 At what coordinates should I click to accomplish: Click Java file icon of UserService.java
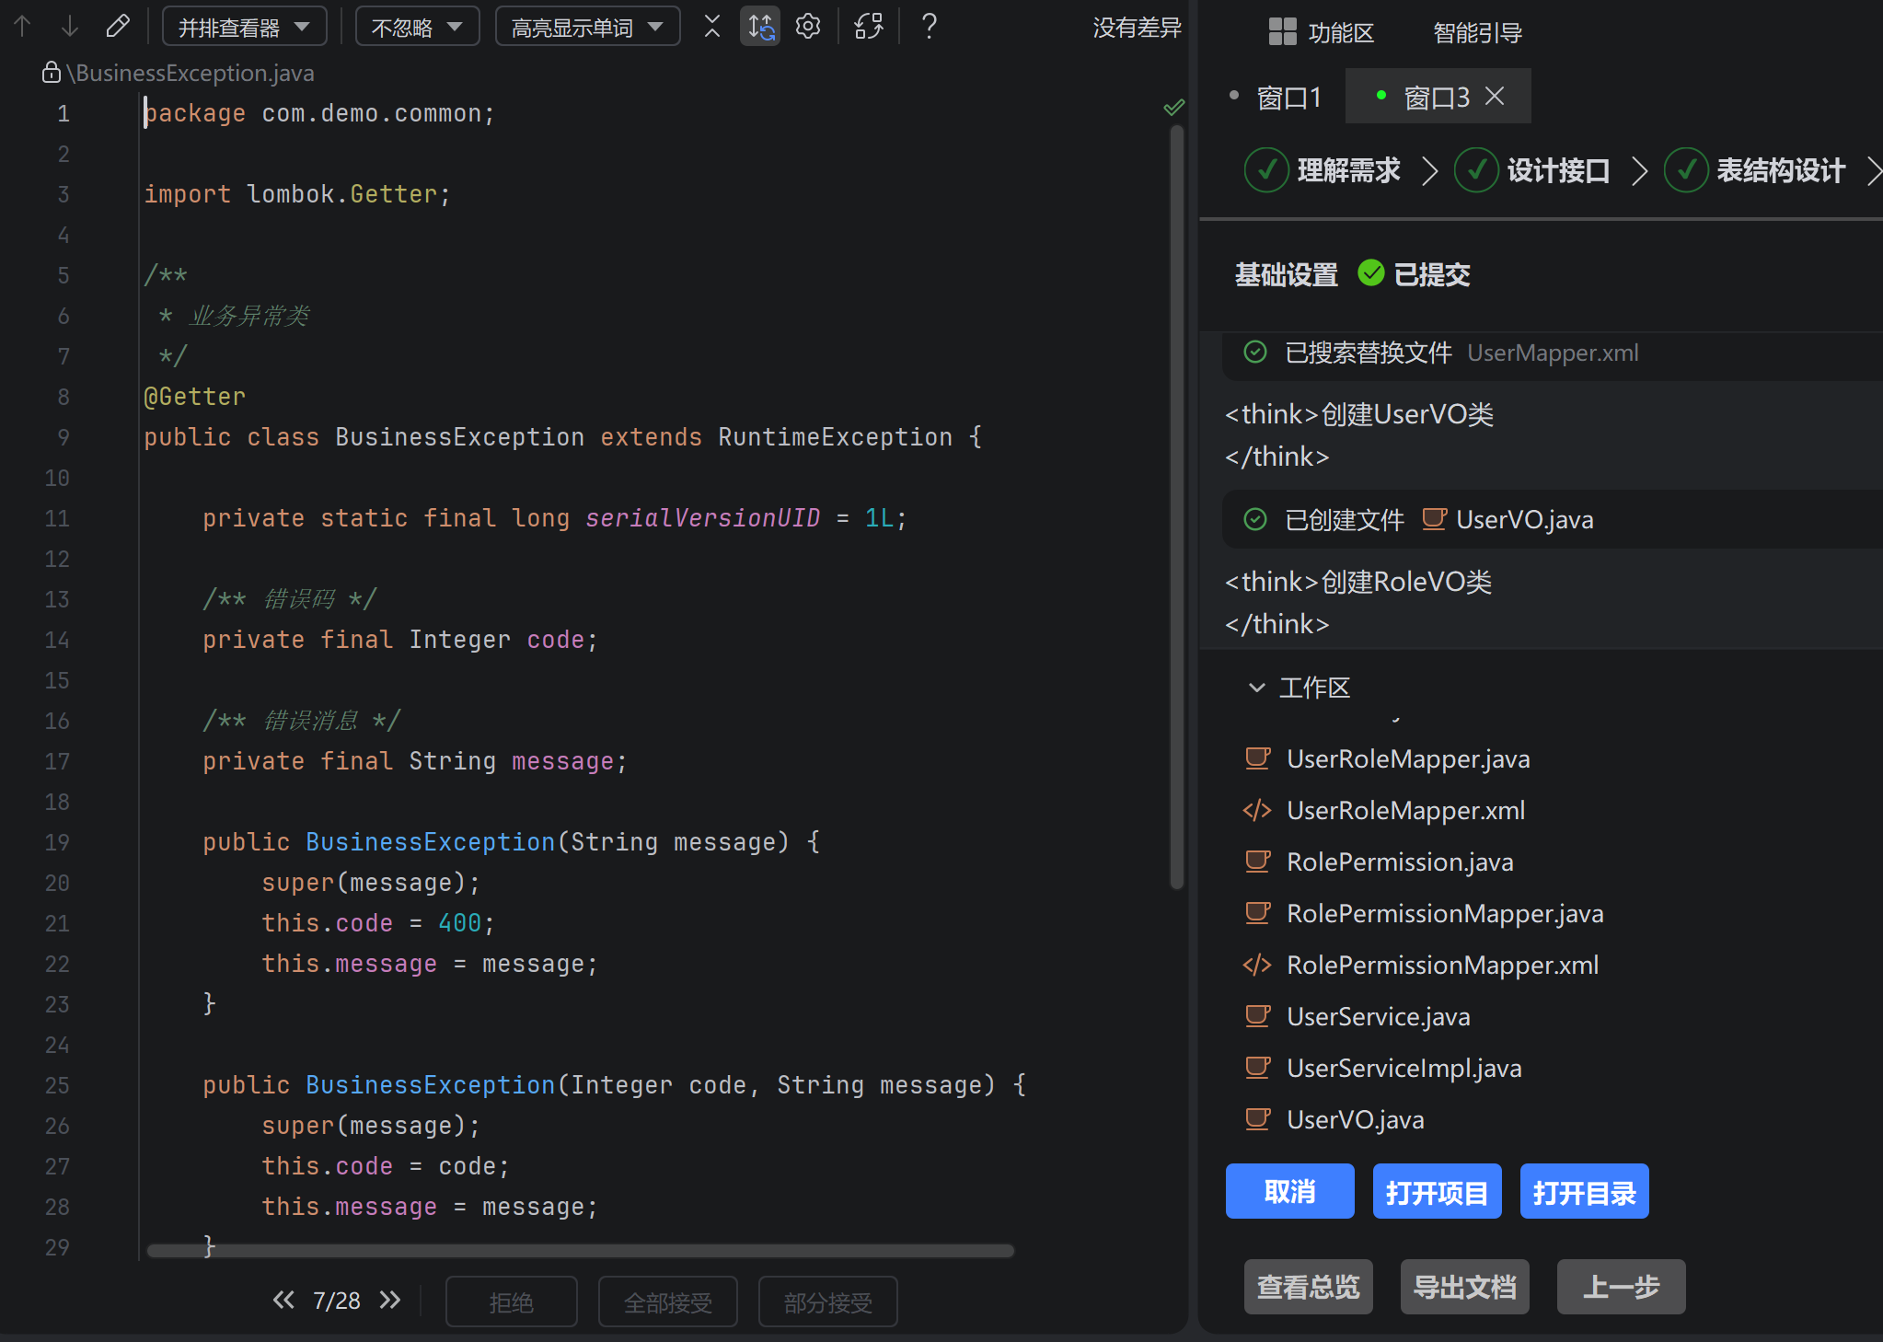coord(1257,1015)
